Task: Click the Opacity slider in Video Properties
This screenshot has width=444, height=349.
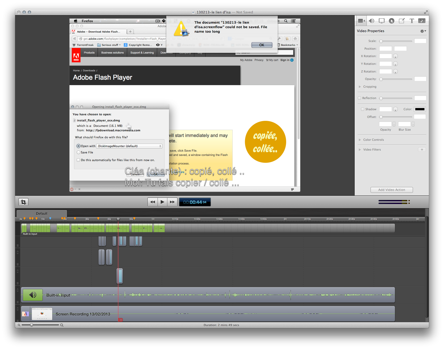Action: [x=396, y=79]
